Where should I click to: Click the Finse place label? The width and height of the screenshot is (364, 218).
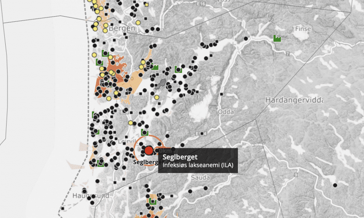tap(303, 29)
